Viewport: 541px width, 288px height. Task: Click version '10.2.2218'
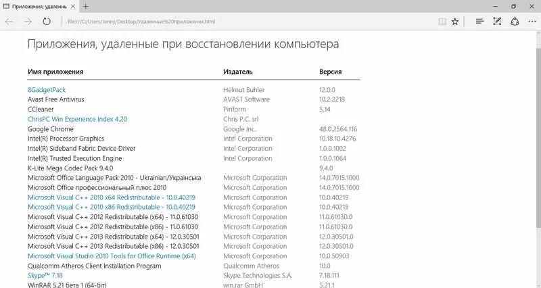[332, 99]
